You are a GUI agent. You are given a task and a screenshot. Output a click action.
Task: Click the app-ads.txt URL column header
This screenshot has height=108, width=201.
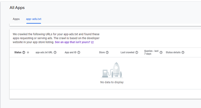point(44,52)
